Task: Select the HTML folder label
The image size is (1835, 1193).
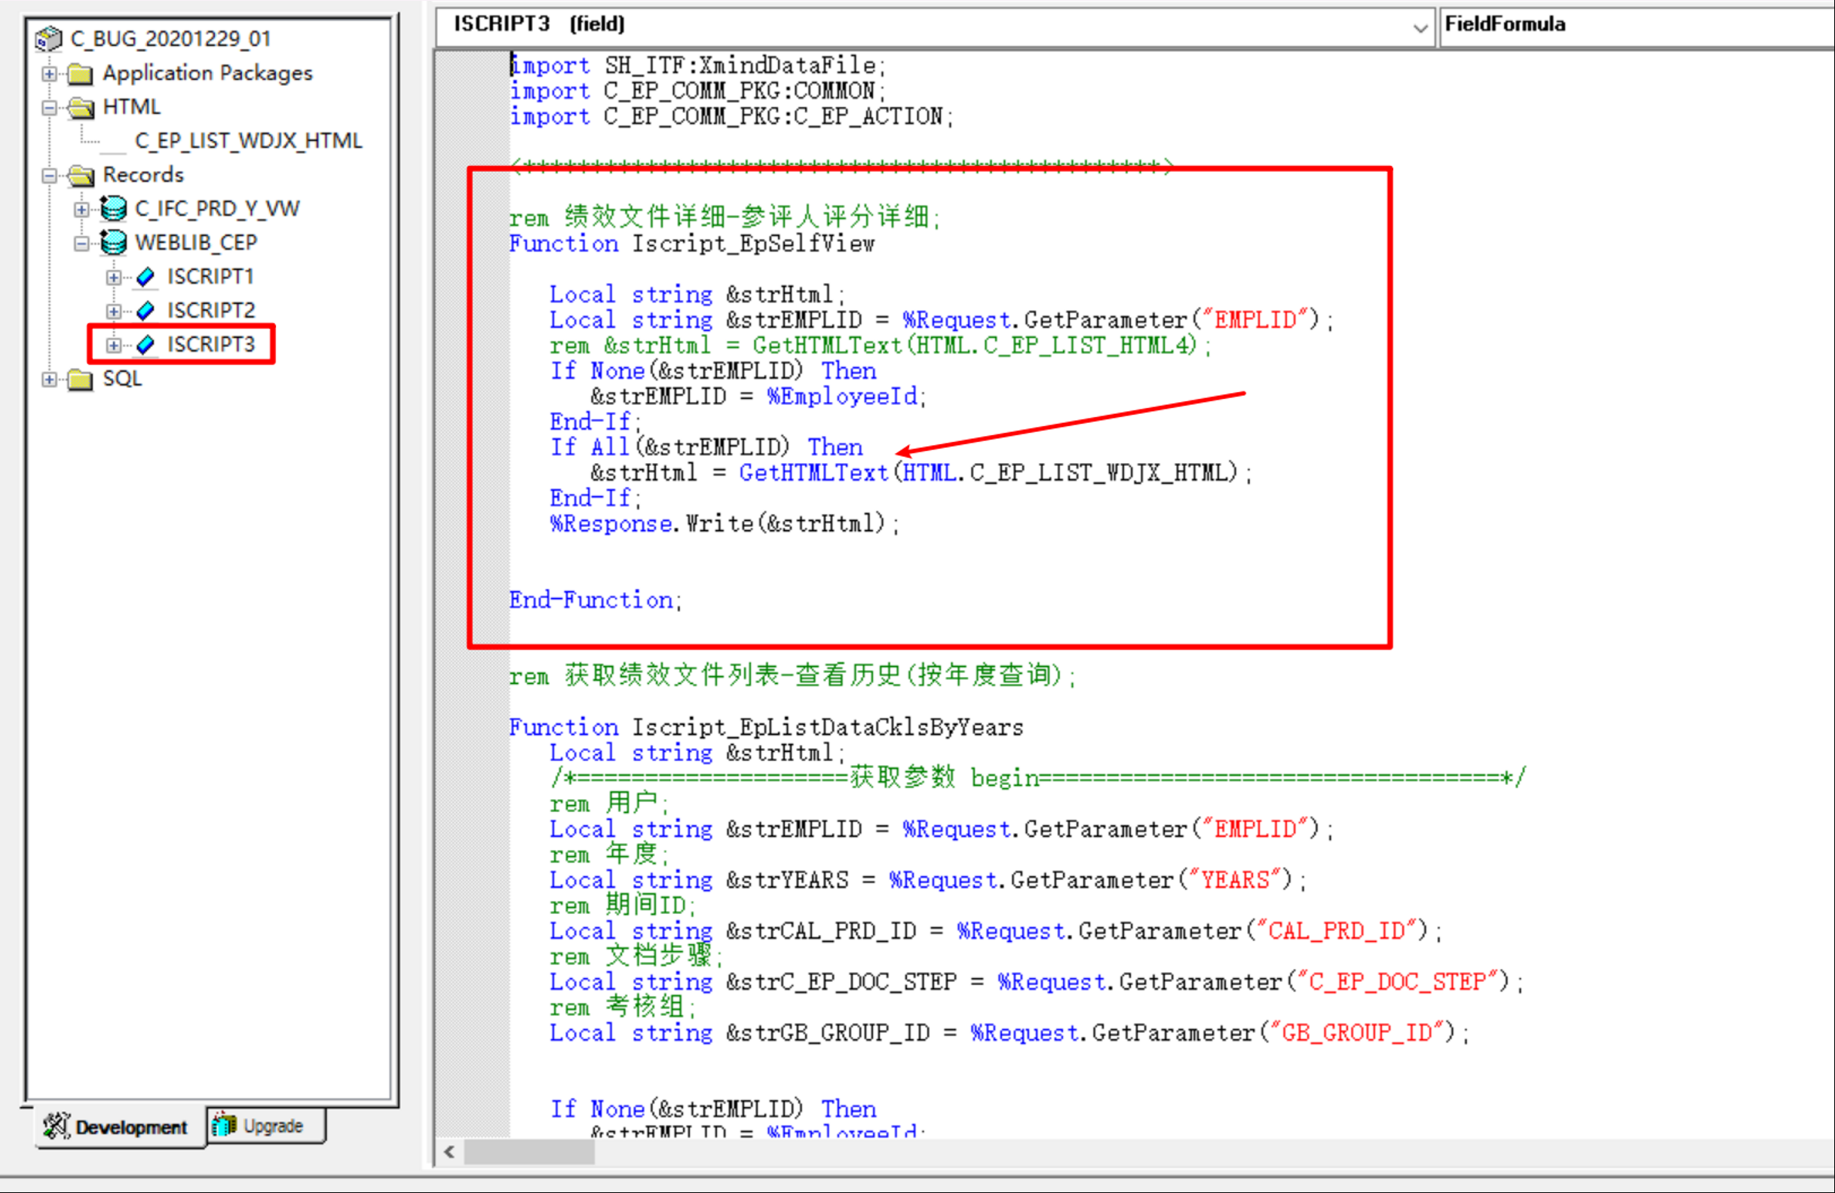Action: 132,106
